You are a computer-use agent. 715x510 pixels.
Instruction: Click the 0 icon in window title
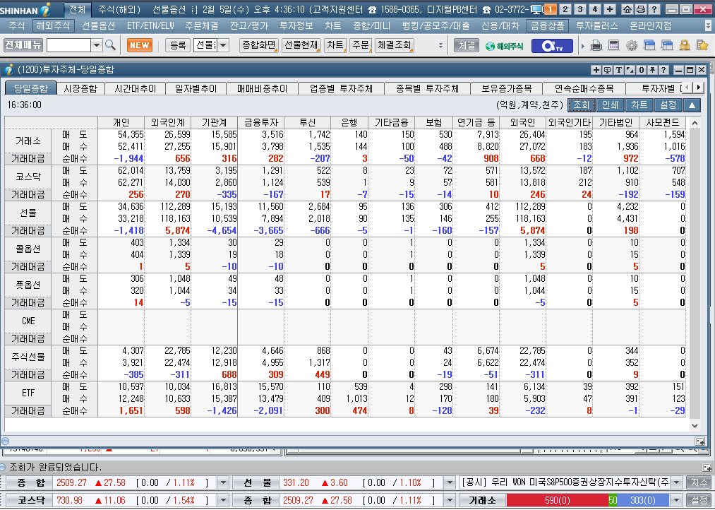641,70
